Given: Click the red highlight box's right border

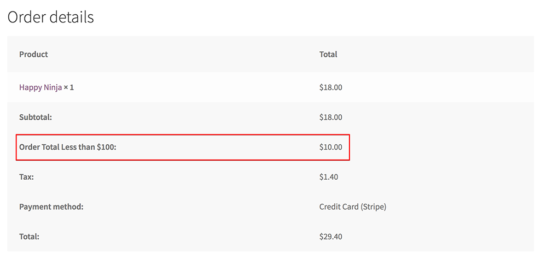Looking at the screenshot, I should click(x=350, y=148).
